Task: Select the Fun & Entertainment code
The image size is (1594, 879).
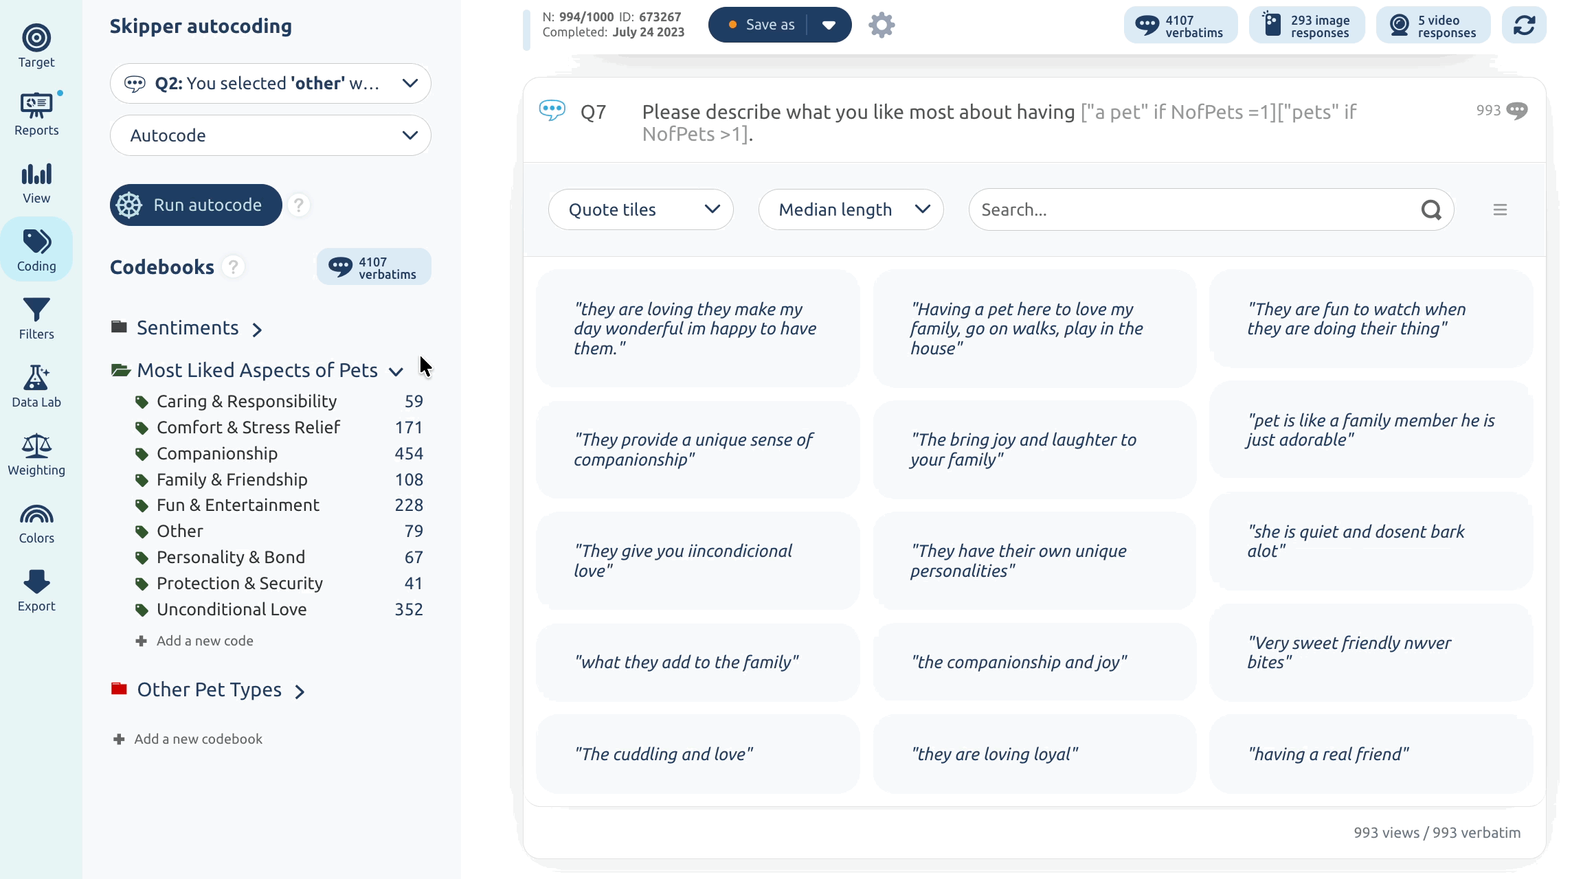Action: [278, 505]
